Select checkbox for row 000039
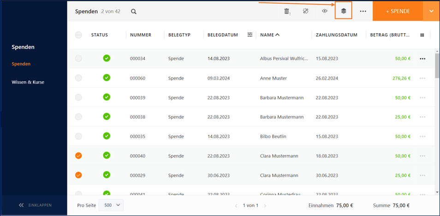Screen dimensions: 440x216 coord(78,98)
